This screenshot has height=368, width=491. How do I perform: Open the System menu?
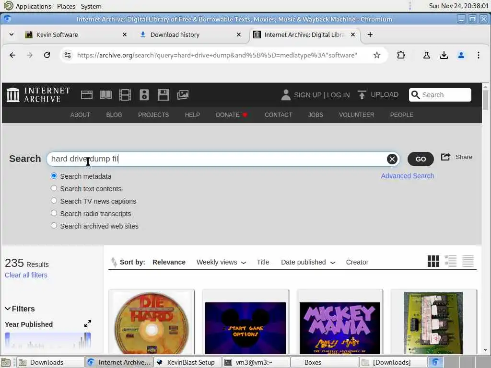[91, 6]
